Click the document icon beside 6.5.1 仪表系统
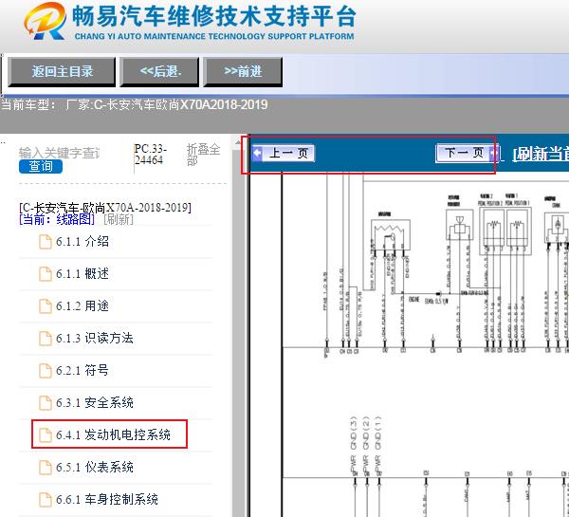The height and width of the screenshot is (517, 569). click(x=46, y=468)
